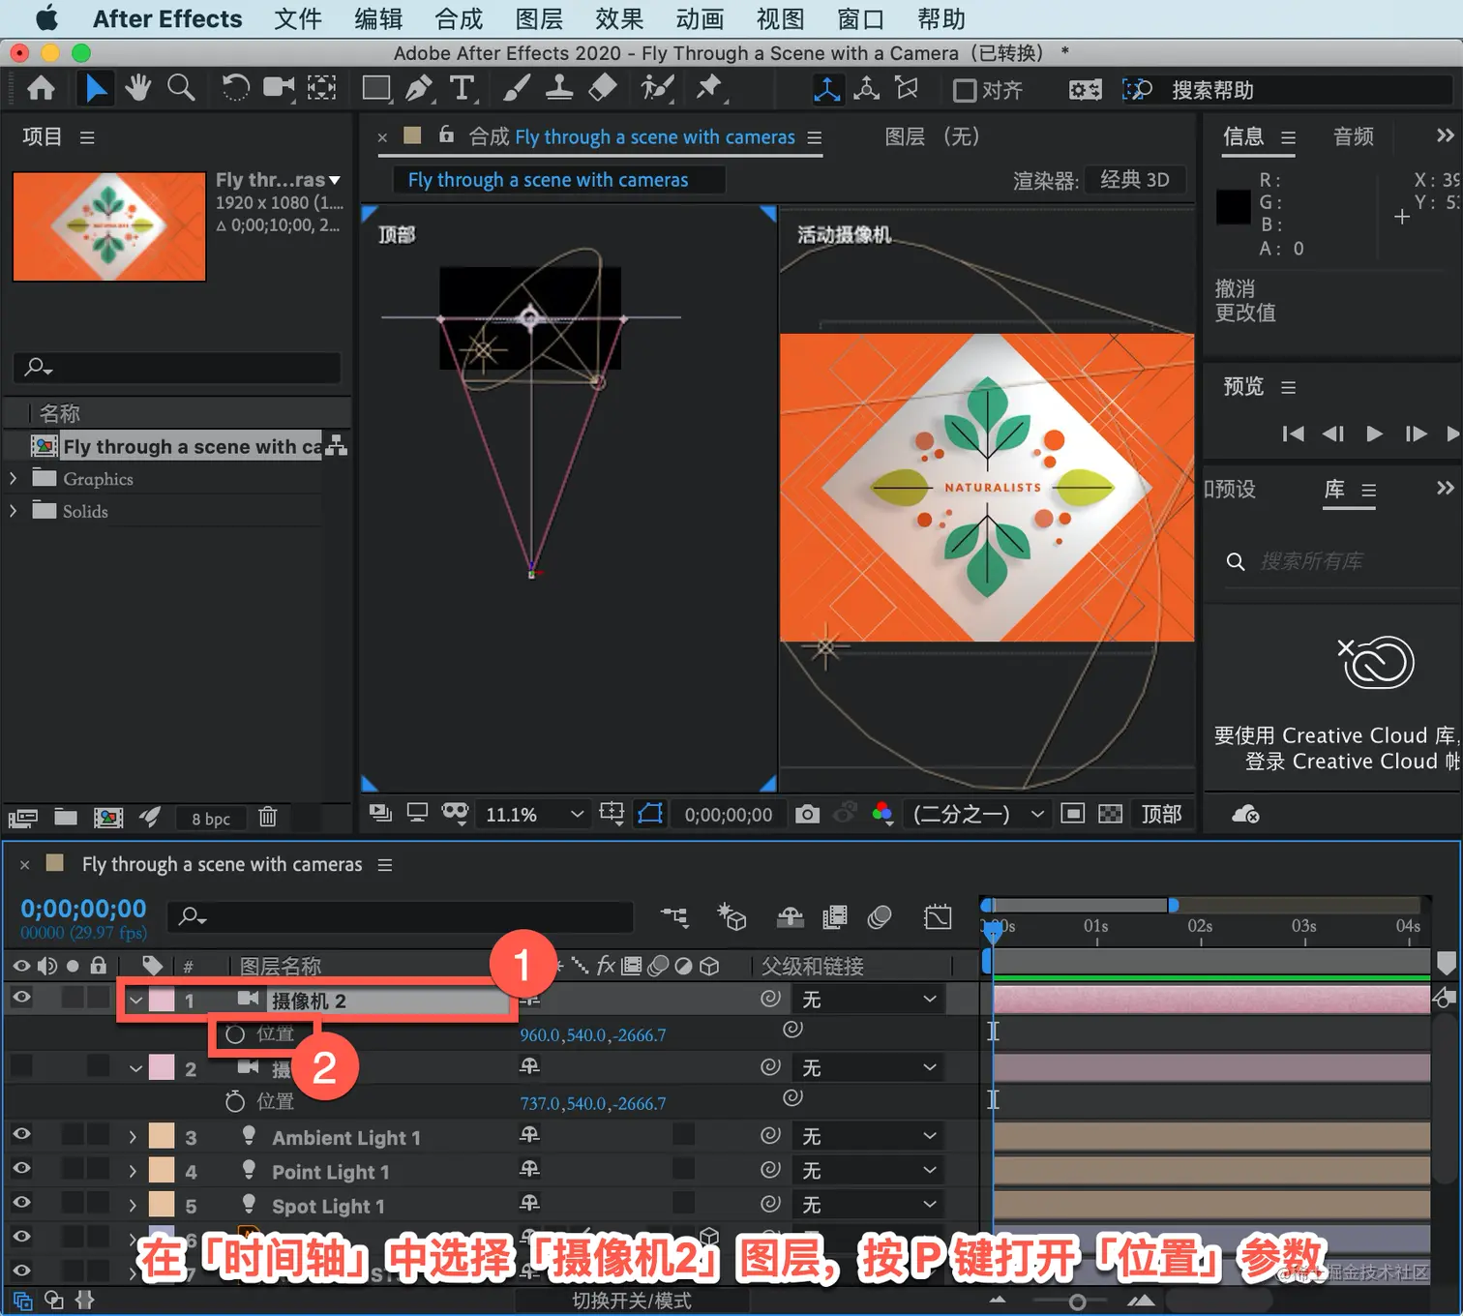
Task: Click the 切换开关/模式 button
Action: point(632,1301)
